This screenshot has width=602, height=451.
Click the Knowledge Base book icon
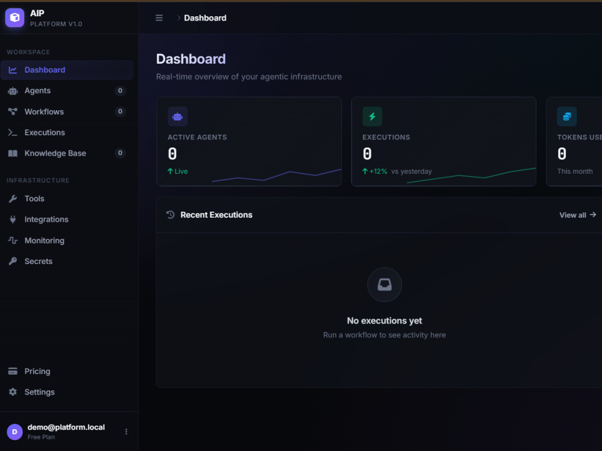13,153
